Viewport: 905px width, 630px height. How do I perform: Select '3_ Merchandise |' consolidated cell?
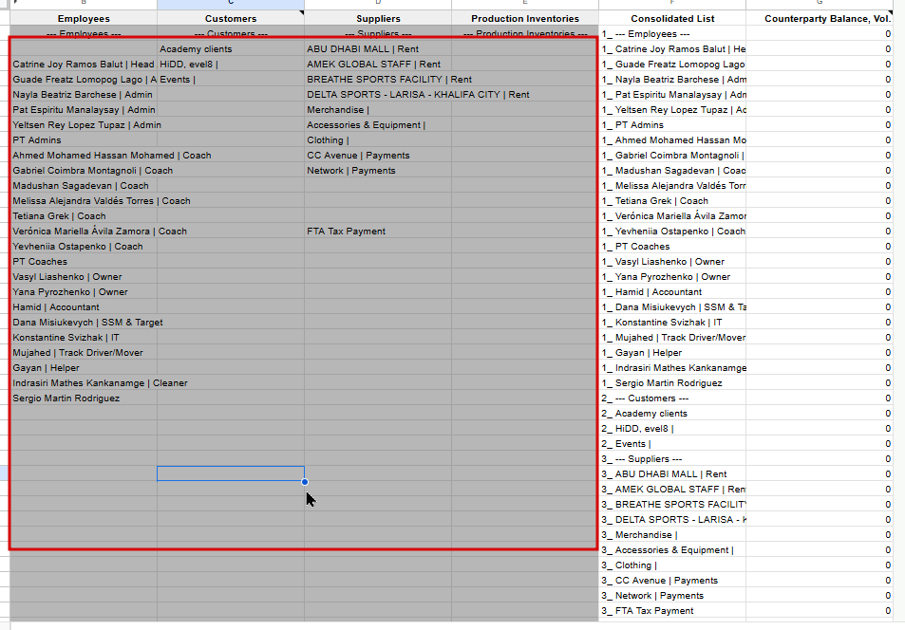tap(672, 535)
